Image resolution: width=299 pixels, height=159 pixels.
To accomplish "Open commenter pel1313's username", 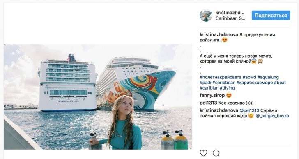I will 208,103.
